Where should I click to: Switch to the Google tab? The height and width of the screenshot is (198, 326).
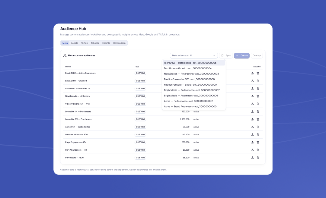(x=74, y=43)
